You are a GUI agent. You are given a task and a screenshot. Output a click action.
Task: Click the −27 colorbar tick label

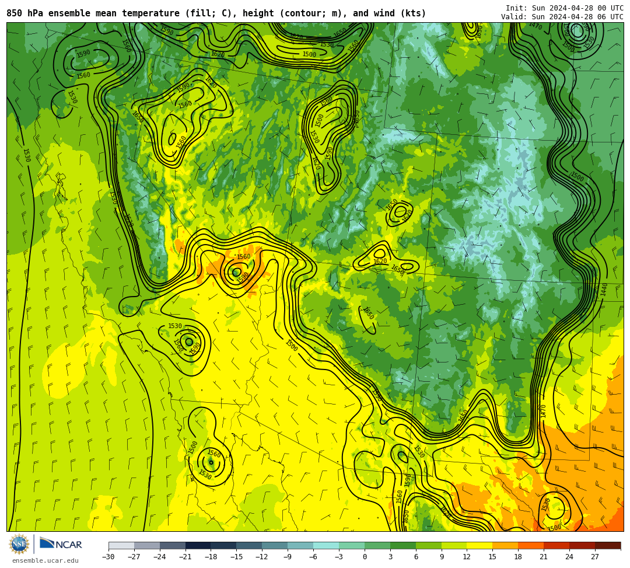(134, 557)
